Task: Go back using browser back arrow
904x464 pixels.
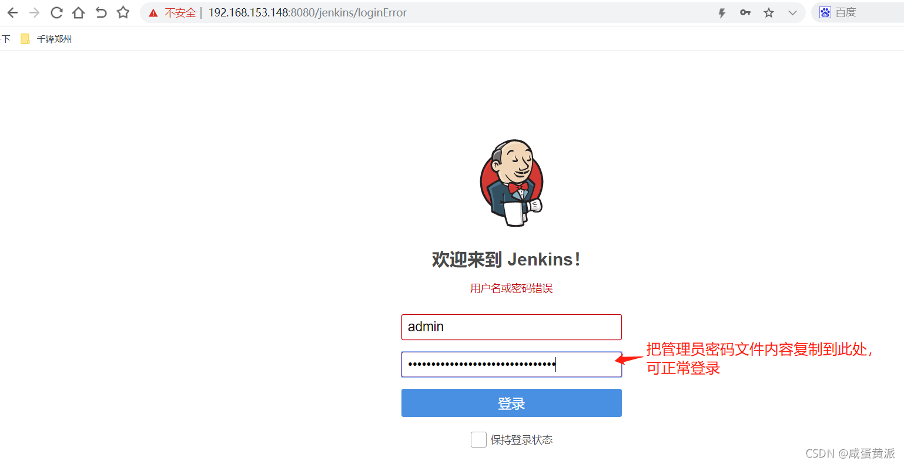Action: 12,12
